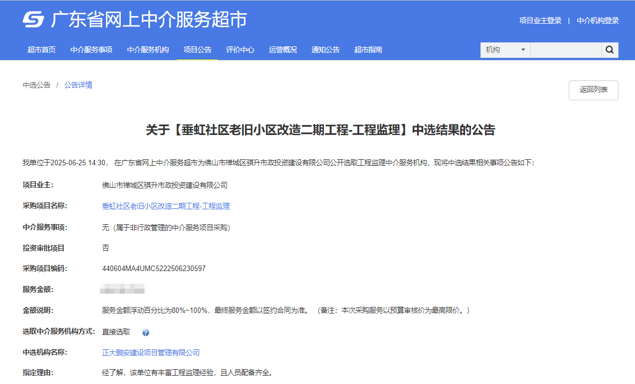Select the 项目公告 navigation tab

pos(198,50)
